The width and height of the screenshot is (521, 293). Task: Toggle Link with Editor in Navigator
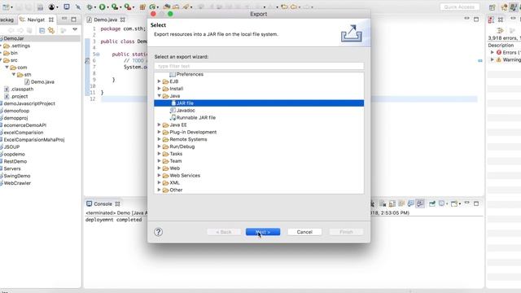pos(51,30)
